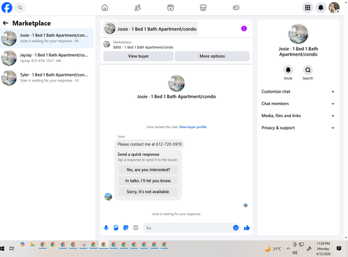Open Gaming icon in top navigation
The image size is (348, 257).
(x=236, y=8)
